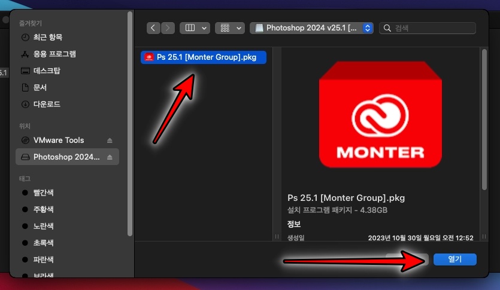Click the 열기 button
Viewport: 500px width, 290px height.
coord(455,260)
